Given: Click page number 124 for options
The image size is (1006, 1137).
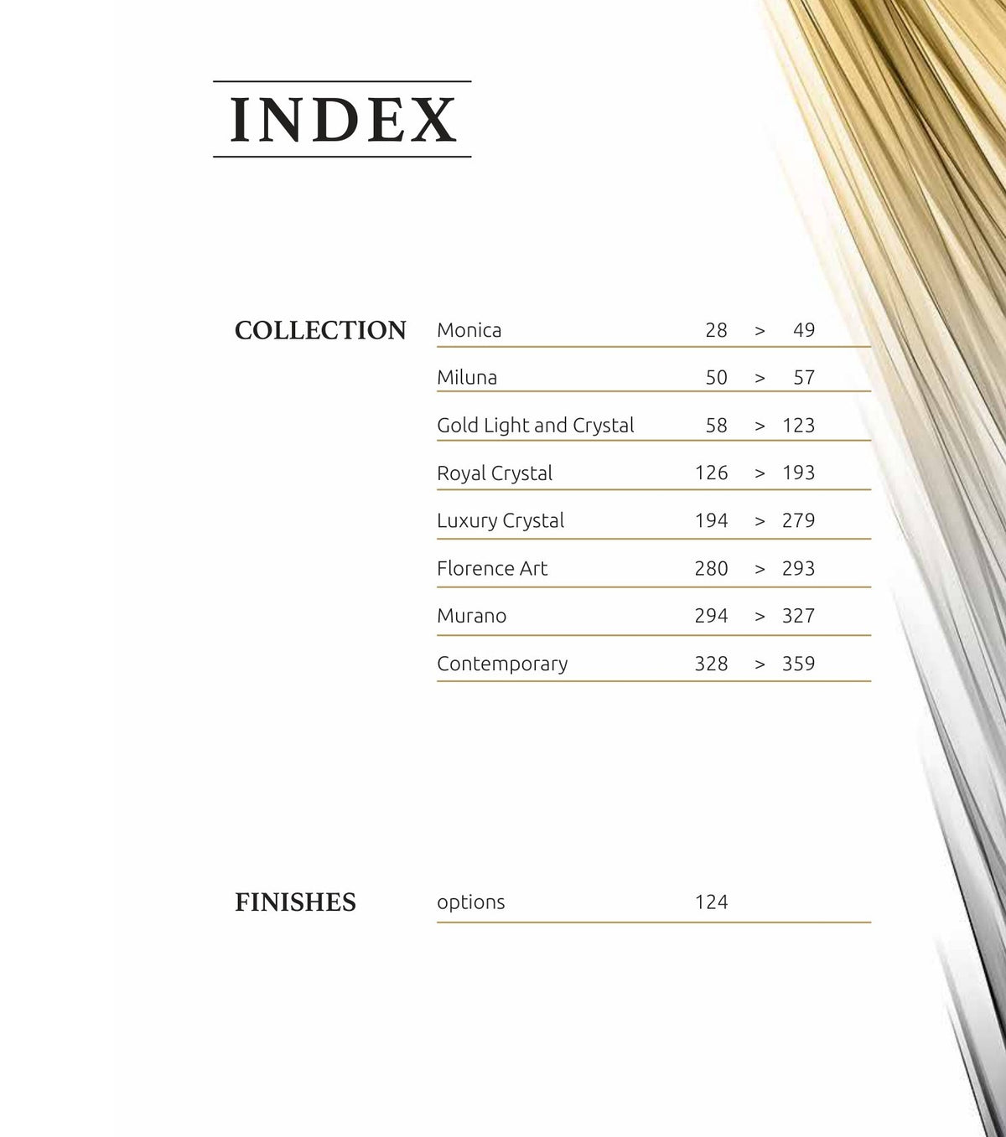Looking at the screenshot, I should coord(712,902).
